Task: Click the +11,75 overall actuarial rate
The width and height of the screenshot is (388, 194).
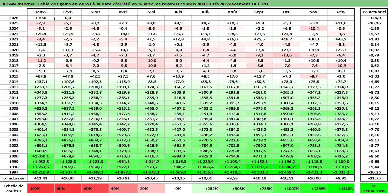Action: (x=374, y=178)
